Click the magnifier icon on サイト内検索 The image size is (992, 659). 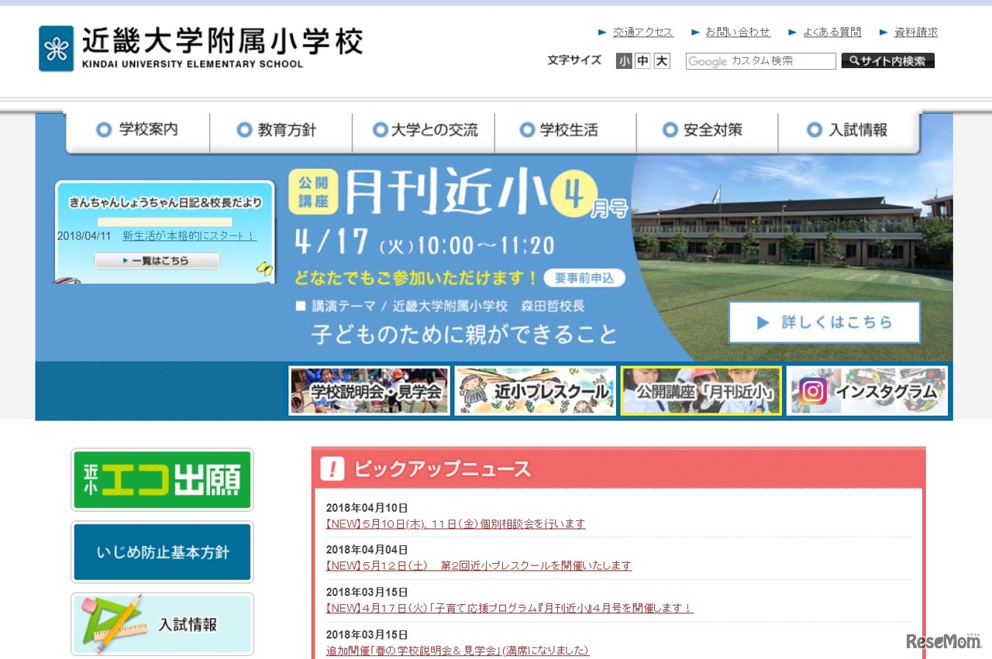coord(855,60)
